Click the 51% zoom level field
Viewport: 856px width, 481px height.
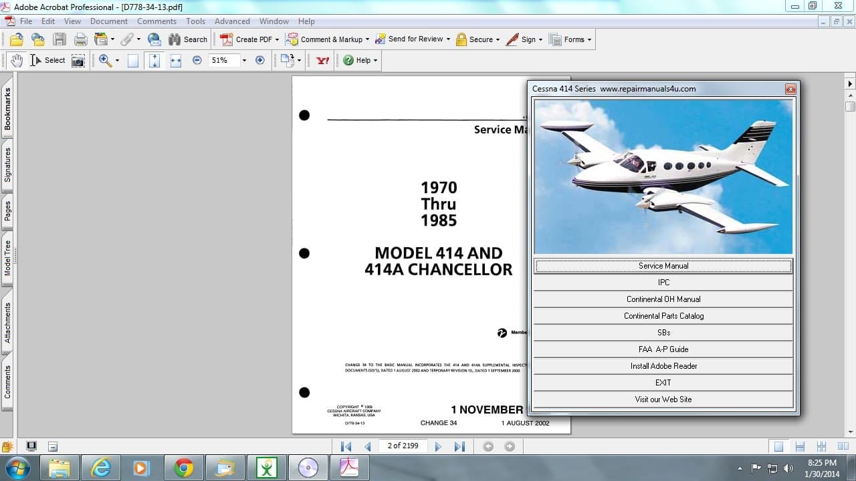coord(223,60)
